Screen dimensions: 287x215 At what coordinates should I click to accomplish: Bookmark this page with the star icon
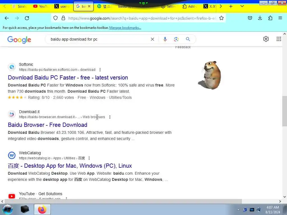(x=221, y=18)
